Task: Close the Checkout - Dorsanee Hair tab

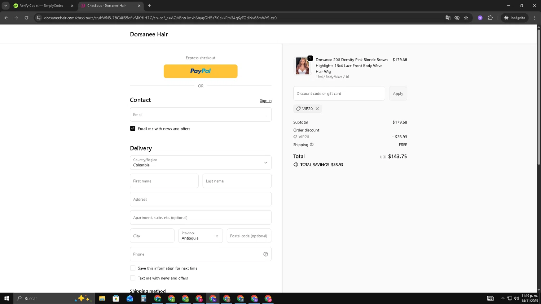Action: point(139,6)
